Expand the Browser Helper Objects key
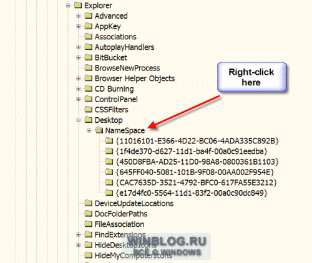This screenshot has width=312, height=263. [79, 79]
